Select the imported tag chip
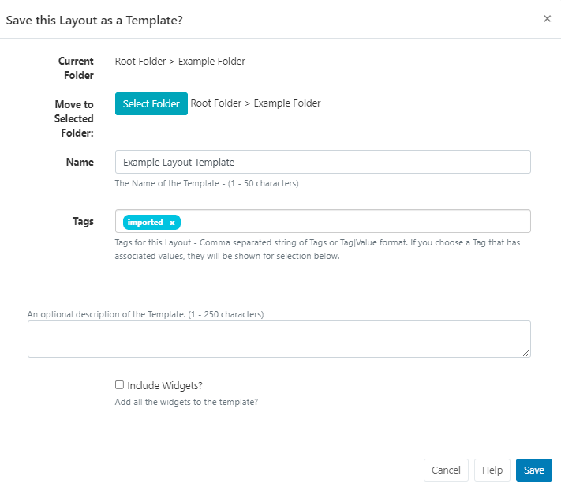Screen dimensions: 561x491 coord(146,223)
